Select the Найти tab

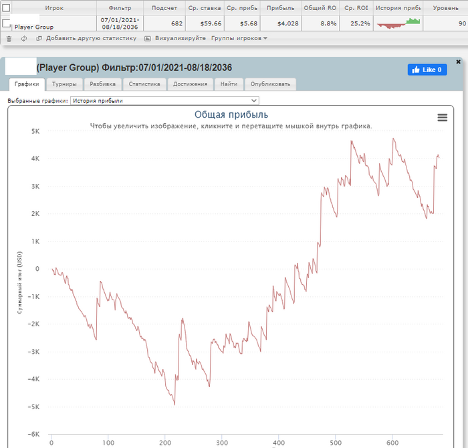(229, 84)
